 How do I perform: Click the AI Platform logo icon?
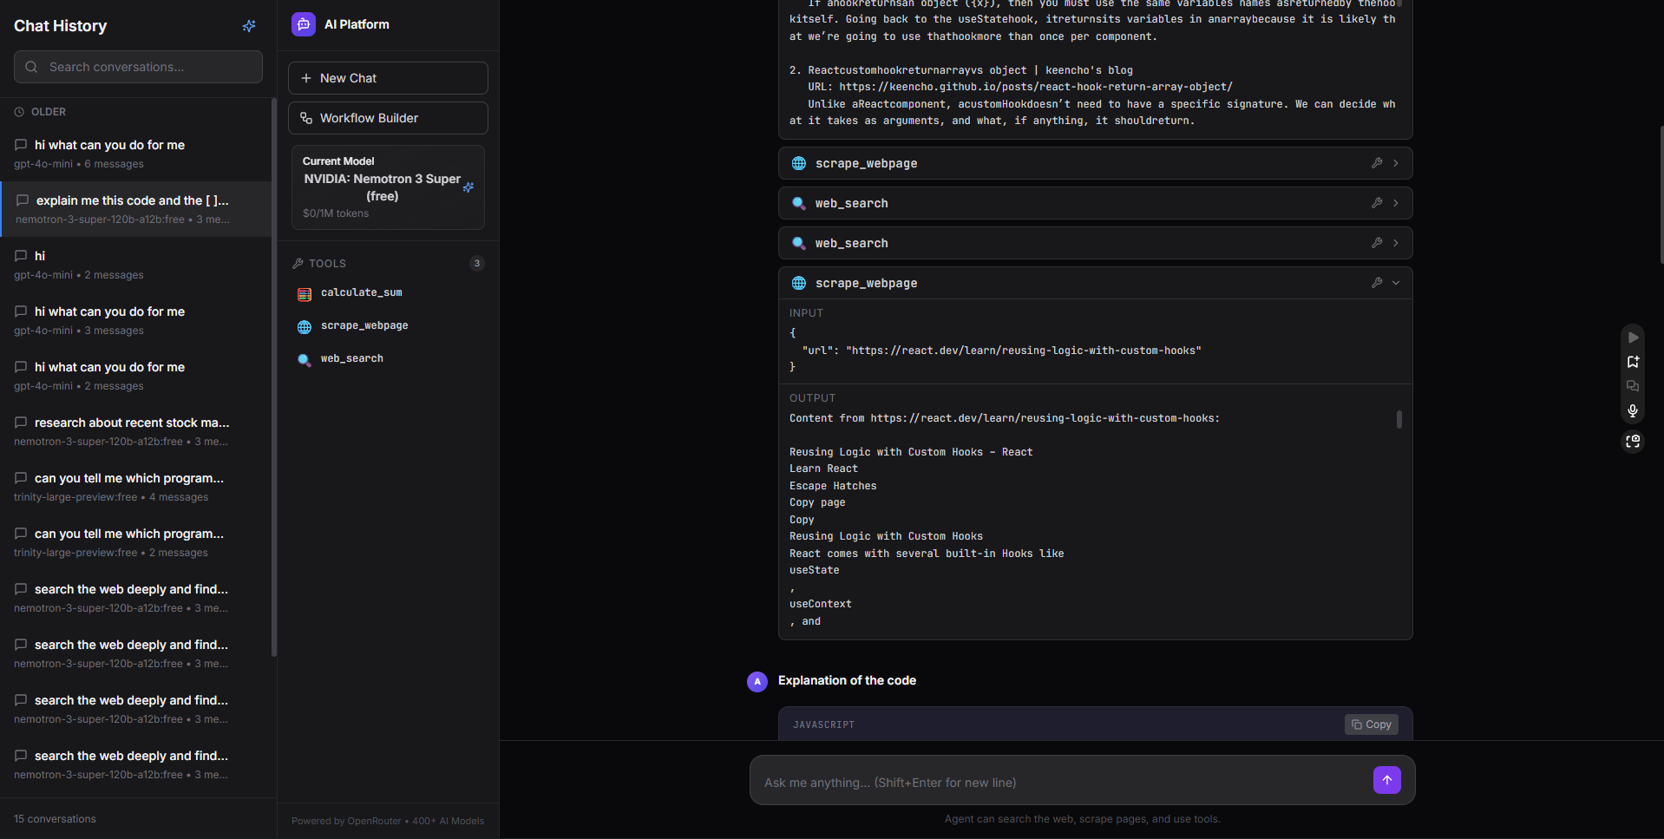pos(304,24)
